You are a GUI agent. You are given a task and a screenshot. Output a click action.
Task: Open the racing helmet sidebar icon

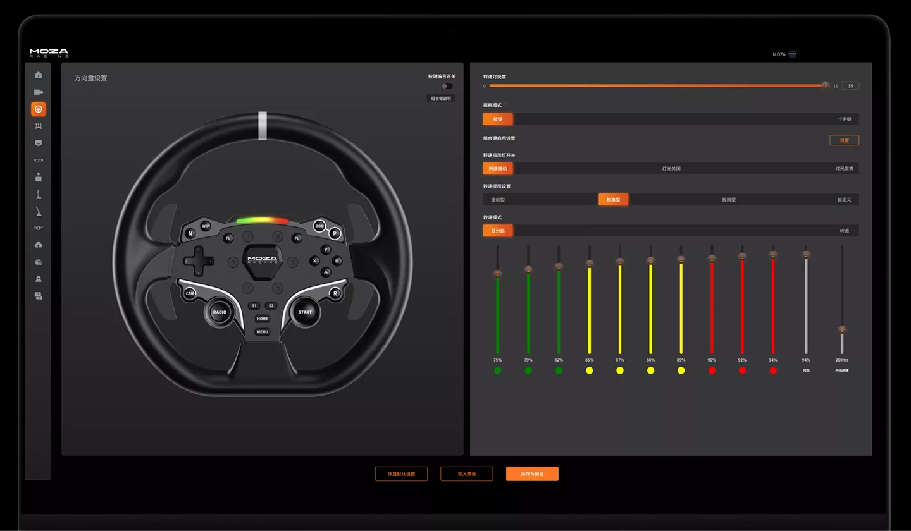click(x=39, y=262)
